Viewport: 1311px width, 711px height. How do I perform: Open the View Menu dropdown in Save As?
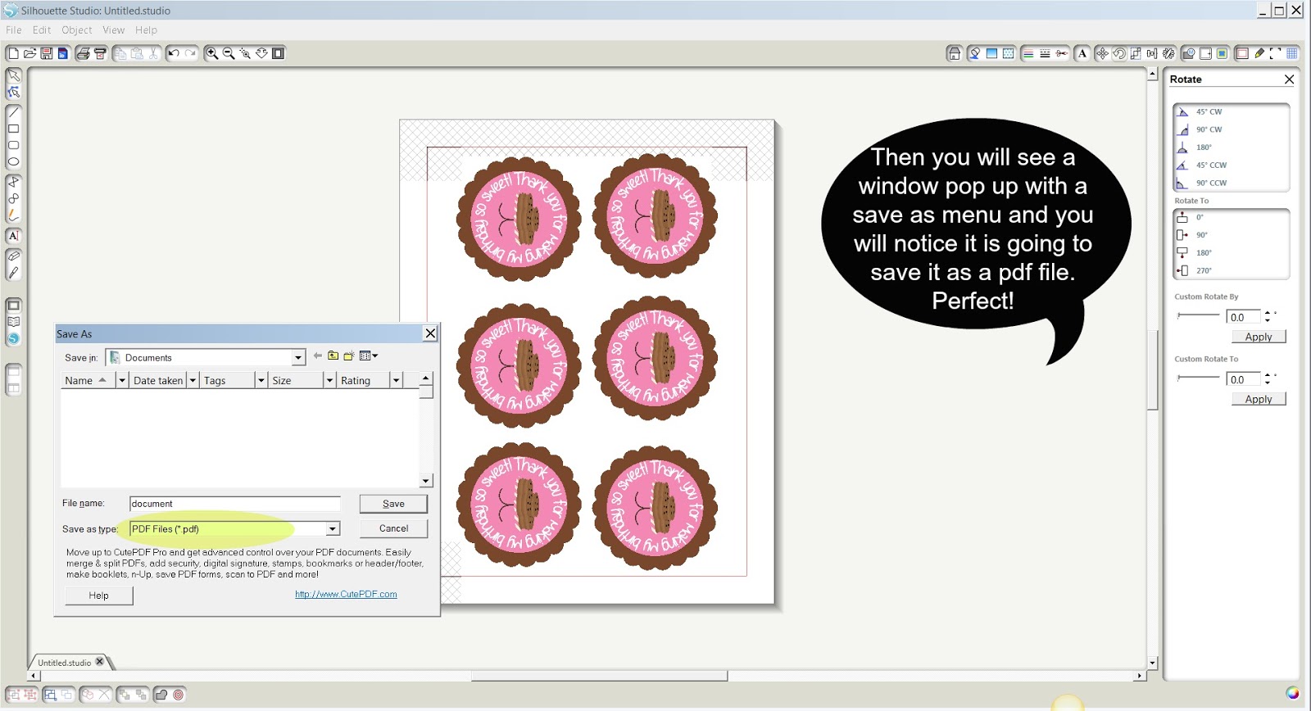pos(369,355)
